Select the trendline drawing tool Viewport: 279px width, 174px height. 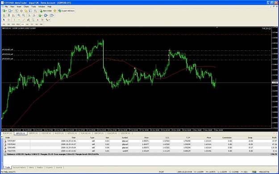(x=24, y=20)
